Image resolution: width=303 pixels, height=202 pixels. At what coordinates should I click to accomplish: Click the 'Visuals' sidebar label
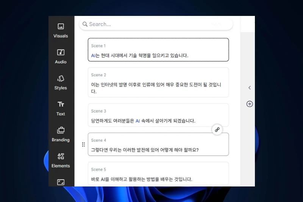click(x=61, y=36)
